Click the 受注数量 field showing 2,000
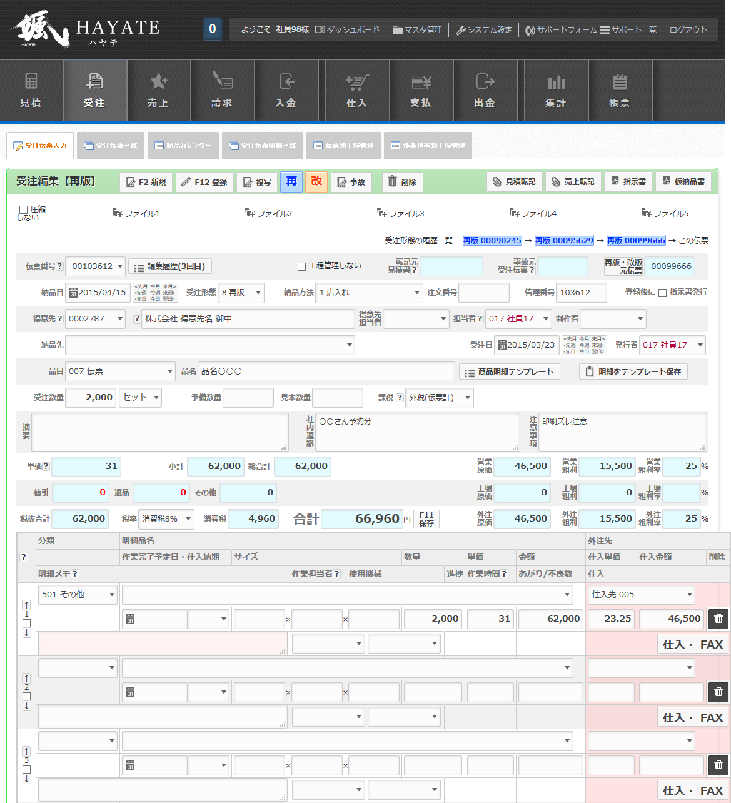 tap(91, 398)
